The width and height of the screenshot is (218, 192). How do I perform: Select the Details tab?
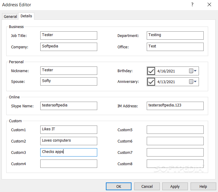tap(26, 16)
